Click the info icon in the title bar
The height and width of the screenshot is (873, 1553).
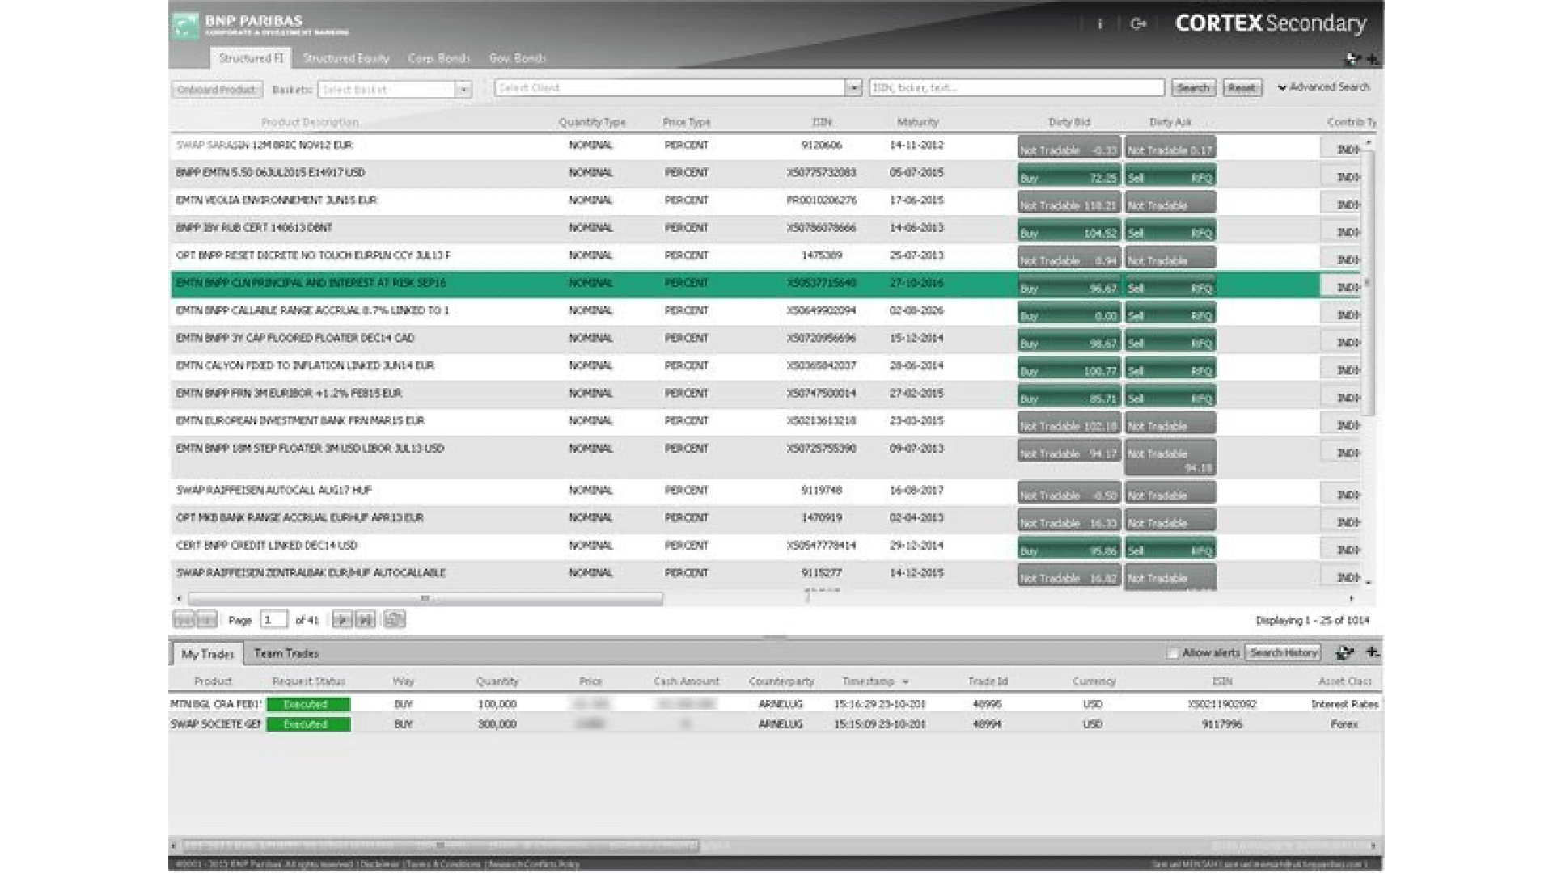[x=1100, y=24]
